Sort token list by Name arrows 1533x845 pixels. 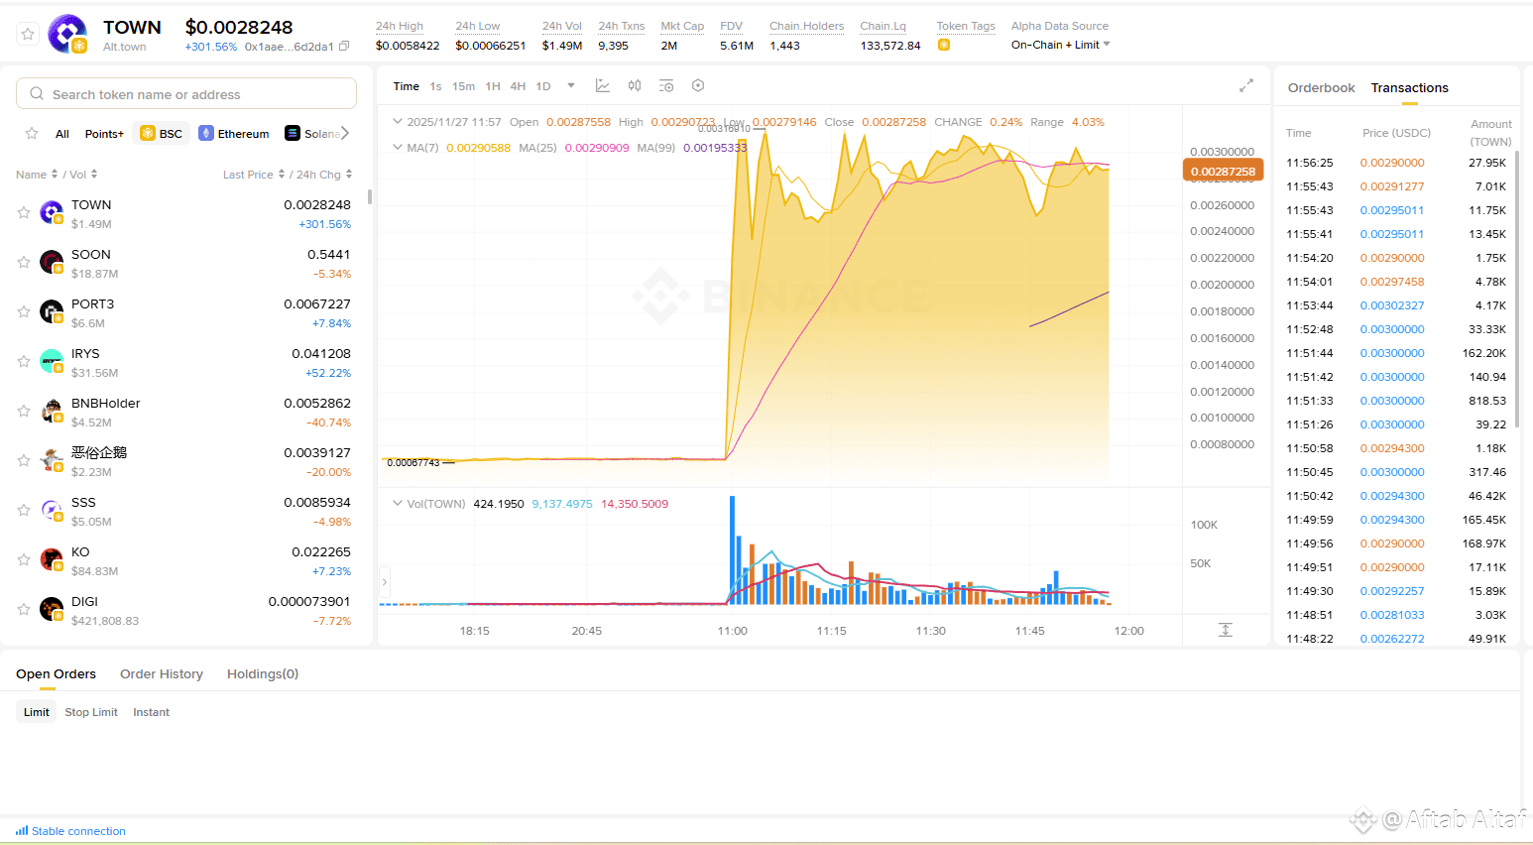[x=55, y=175]
